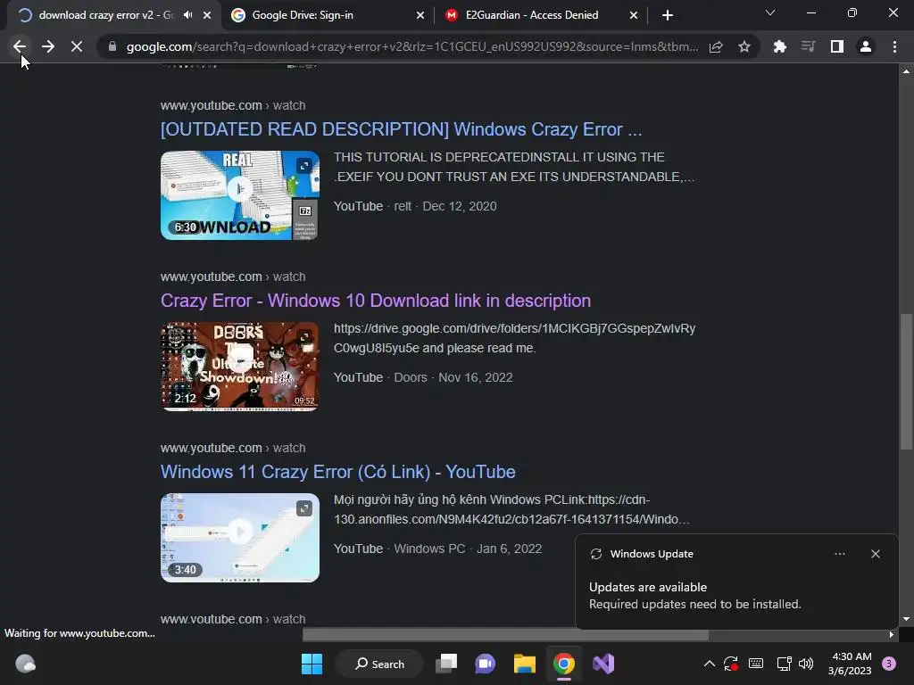The image size is (914, 685).
Task: Play the 6:30 Crazy Error video thumbnail
Action: [239, 195]
